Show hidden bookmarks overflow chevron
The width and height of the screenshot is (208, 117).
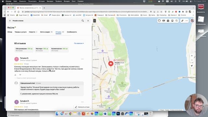[193, 15]
